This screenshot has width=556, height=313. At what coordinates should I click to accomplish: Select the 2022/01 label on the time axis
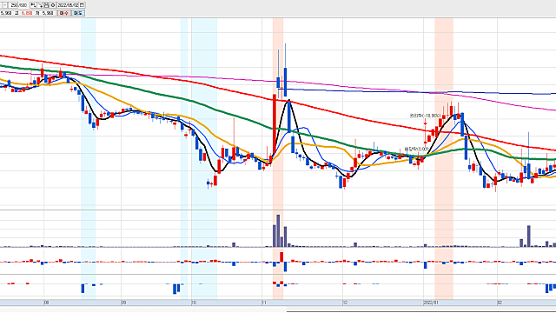(431, 303)
